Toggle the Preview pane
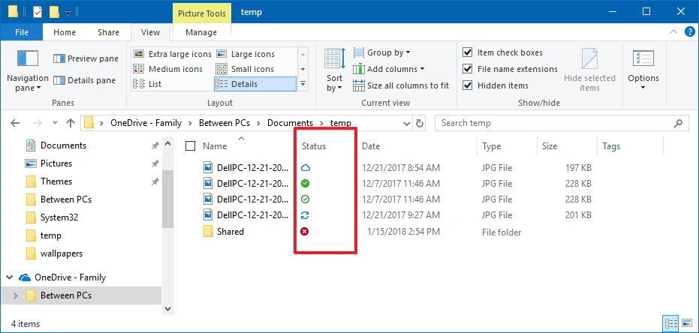The width and height of the screenshot is (699, 333). coord(86,58)
